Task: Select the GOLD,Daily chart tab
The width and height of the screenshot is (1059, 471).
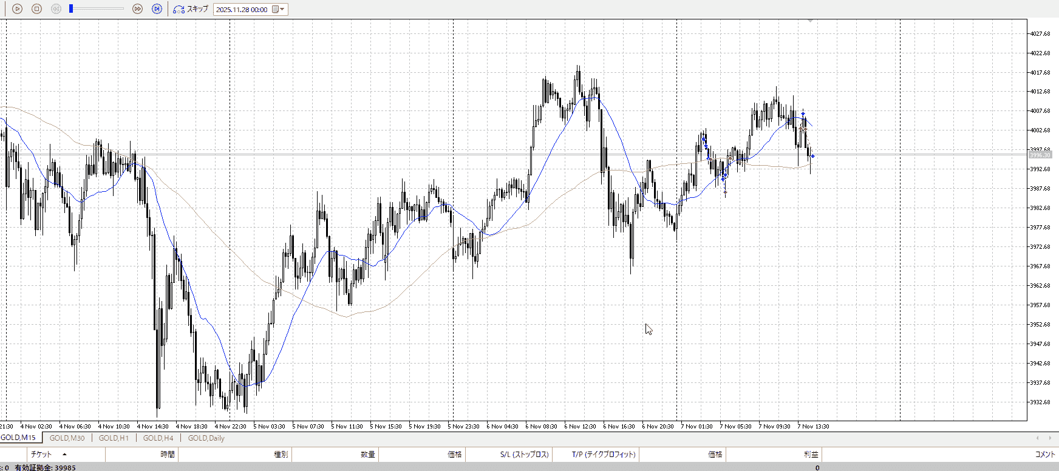Action: (x=206, y=438)
